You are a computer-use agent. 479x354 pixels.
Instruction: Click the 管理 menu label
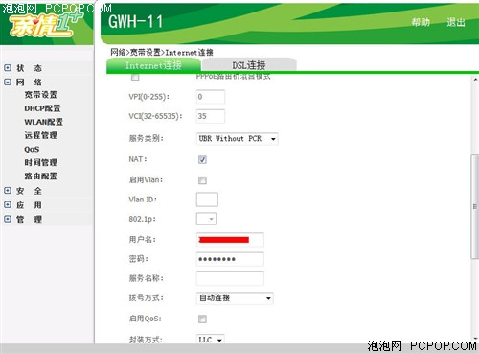tap(29, 219)
